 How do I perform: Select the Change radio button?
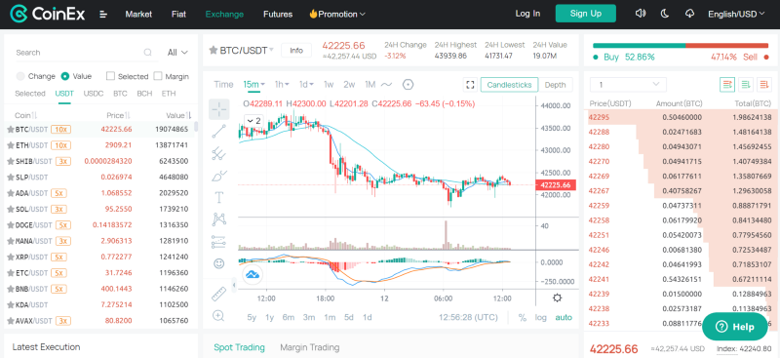pos(20,76)
